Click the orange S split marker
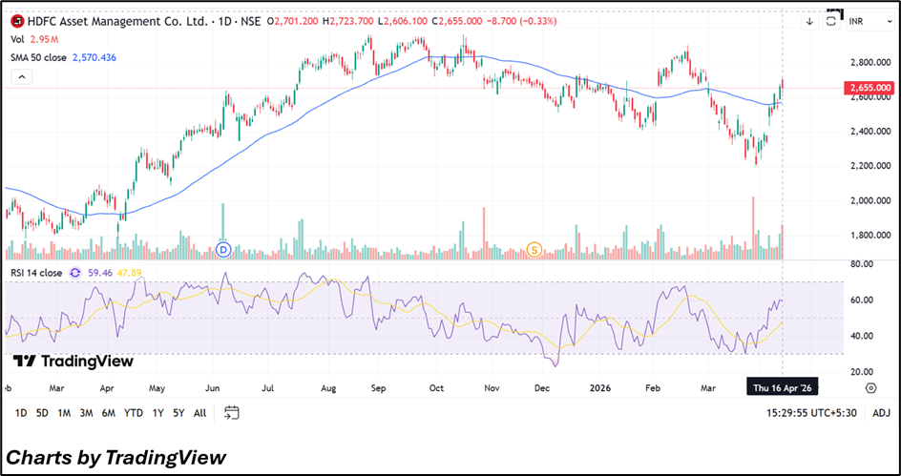Screen dimensions: 901x476 534,250
